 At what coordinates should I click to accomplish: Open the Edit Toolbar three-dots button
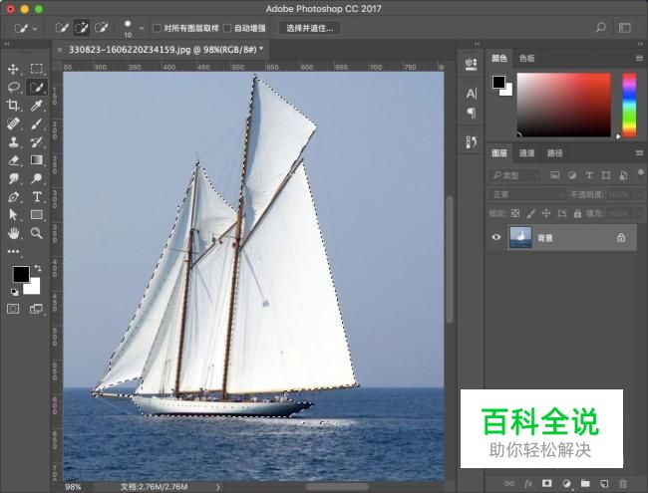13,251
